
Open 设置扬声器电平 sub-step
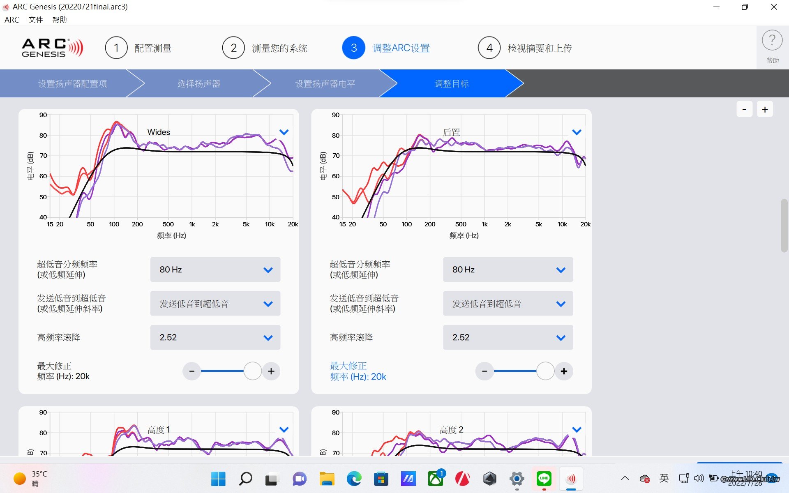[325, 83]
